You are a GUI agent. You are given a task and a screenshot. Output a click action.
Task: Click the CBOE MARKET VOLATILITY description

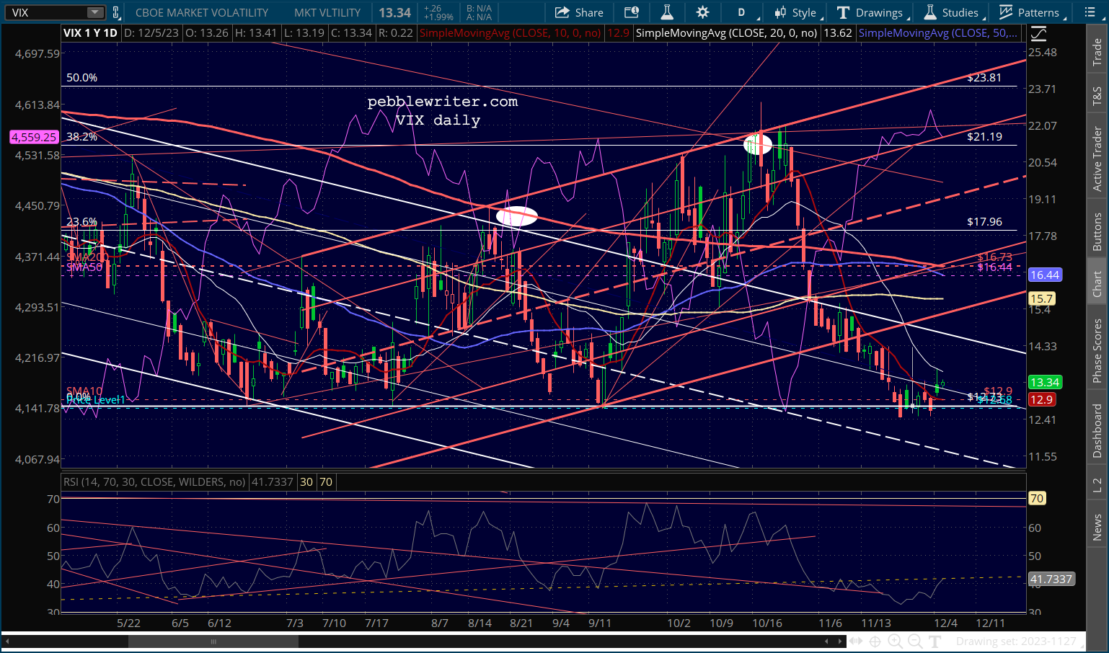point(202,12)
